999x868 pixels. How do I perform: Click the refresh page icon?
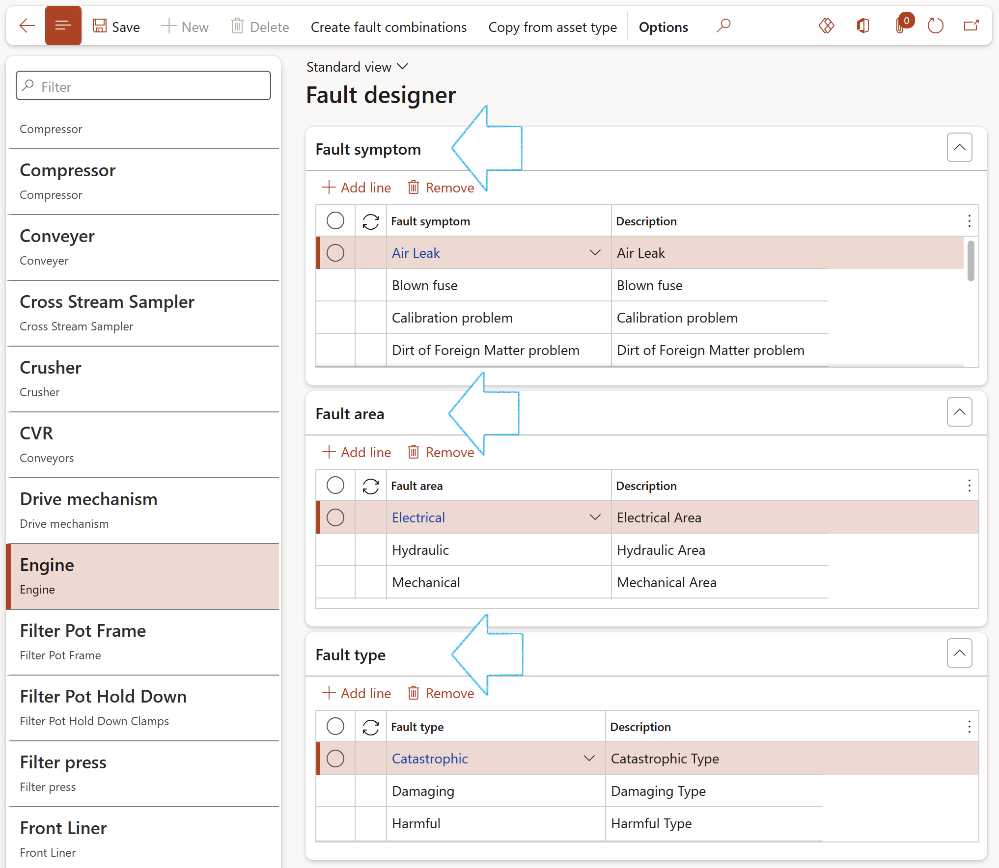[x=936, y=26]
